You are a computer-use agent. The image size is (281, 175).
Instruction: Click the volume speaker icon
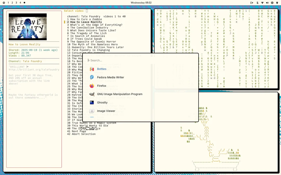coord(267,3)
